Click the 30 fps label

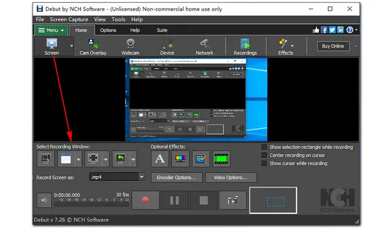pyautogui.click(x=122, y=194)
